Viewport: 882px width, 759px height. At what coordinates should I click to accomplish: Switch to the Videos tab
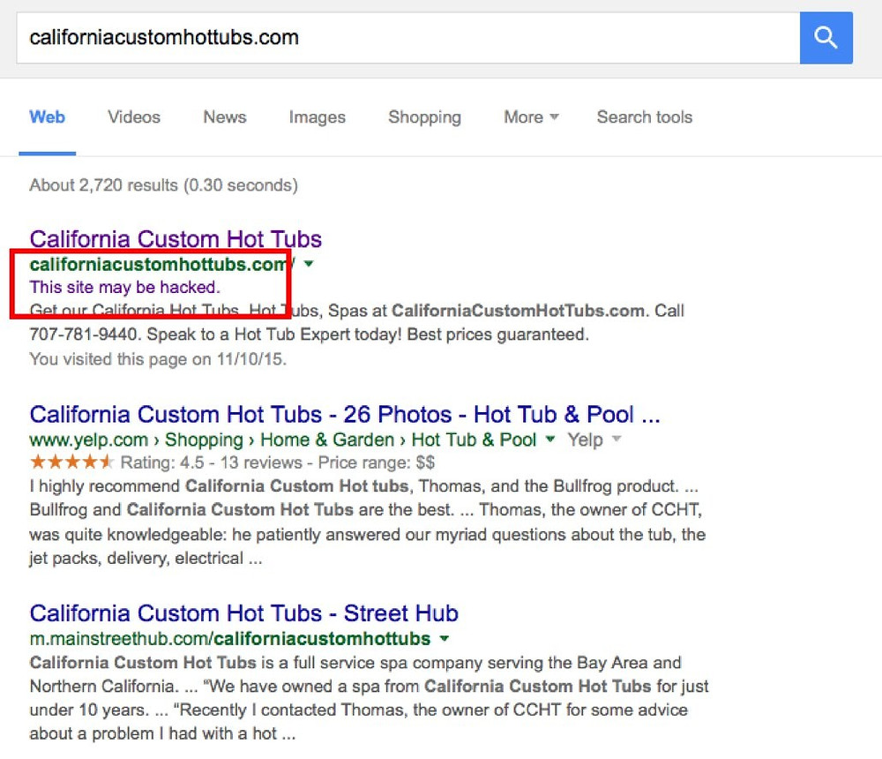pos(134,117)
